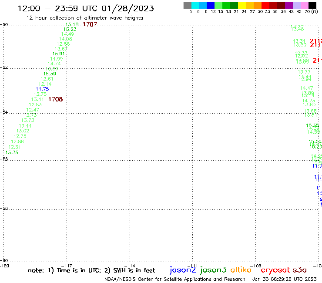Click the 12.61 wave height value

tap(47, 79)
